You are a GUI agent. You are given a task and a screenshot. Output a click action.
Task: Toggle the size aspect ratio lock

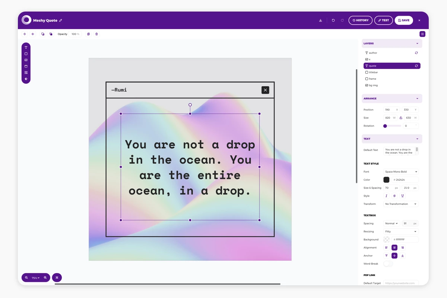(401, 118)
